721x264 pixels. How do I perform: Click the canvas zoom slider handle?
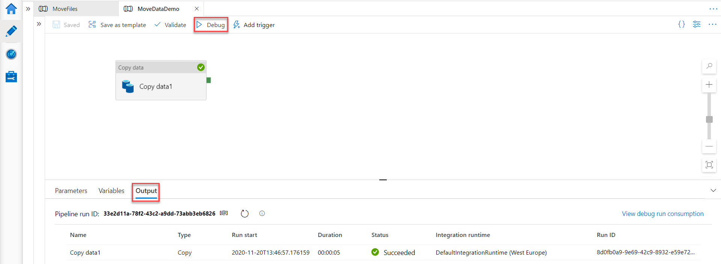[x=709, y=119]
